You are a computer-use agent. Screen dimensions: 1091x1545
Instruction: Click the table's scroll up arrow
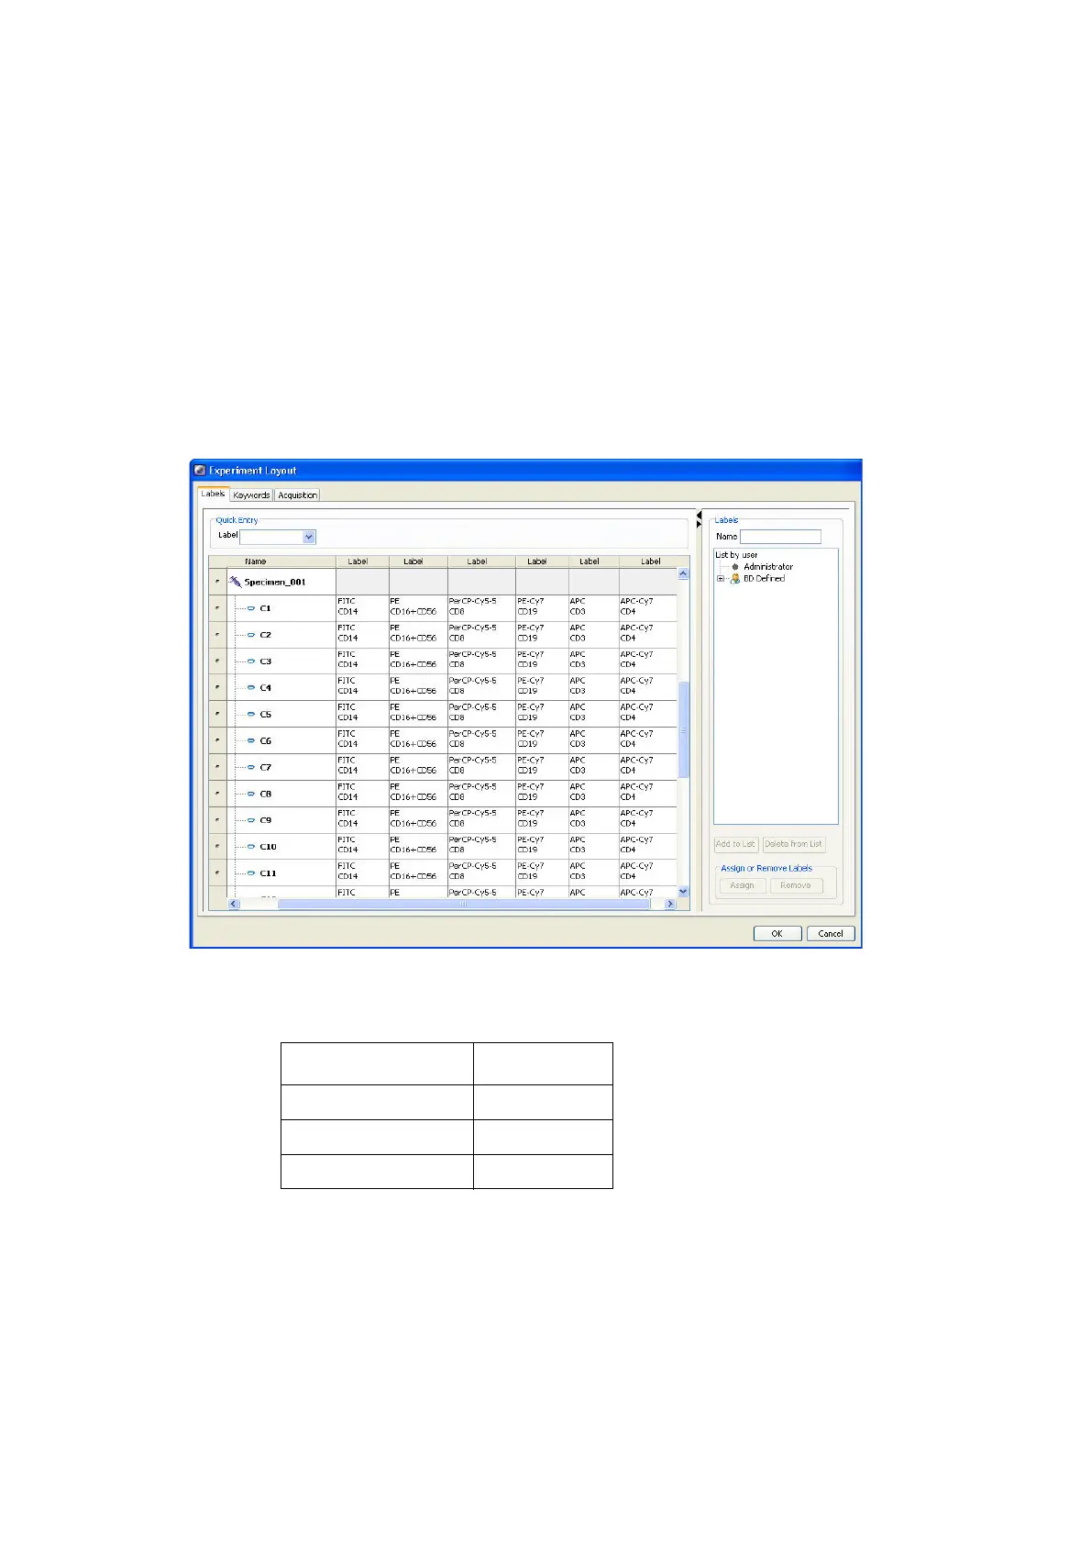[683, 573]
